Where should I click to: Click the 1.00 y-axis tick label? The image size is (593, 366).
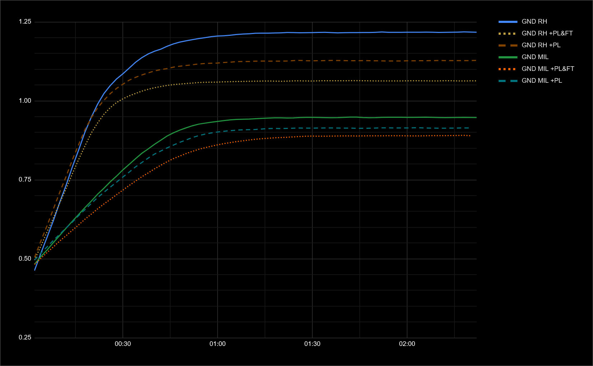coord(25,101)
